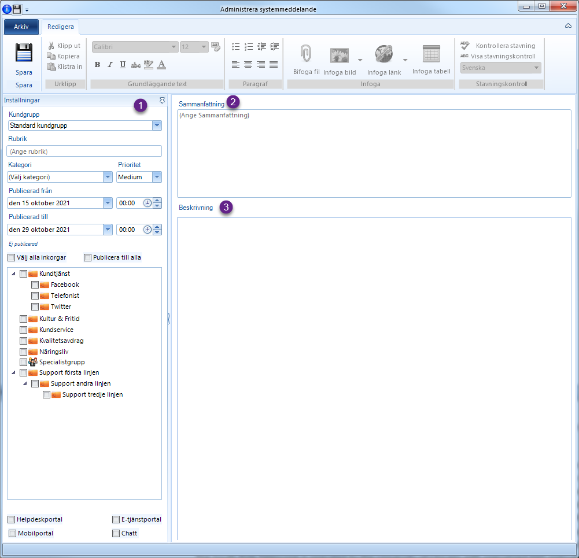579x558 pixels.
Task: Click the increase indent icon
Action: pyautogui.click(x=274, y=46)
